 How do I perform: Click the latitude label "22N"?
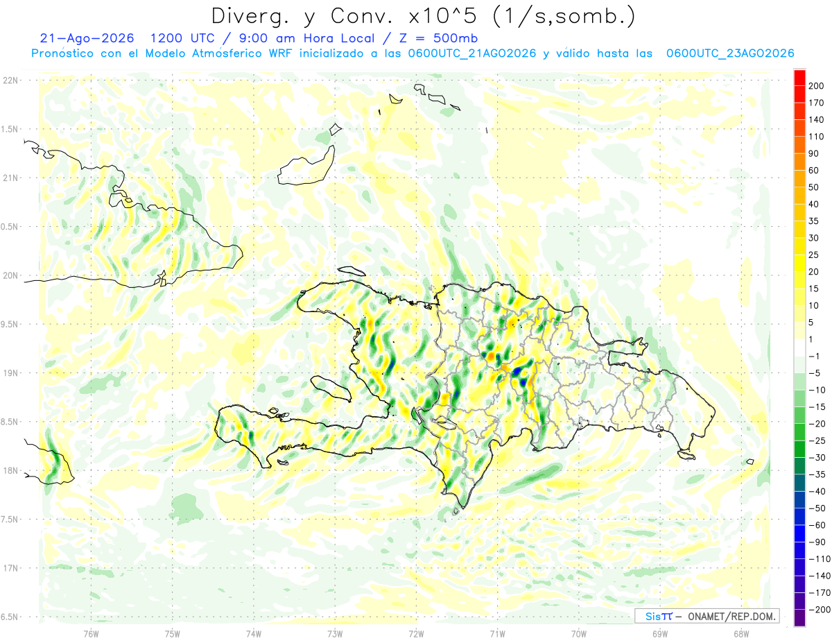[x=10, y=80]
